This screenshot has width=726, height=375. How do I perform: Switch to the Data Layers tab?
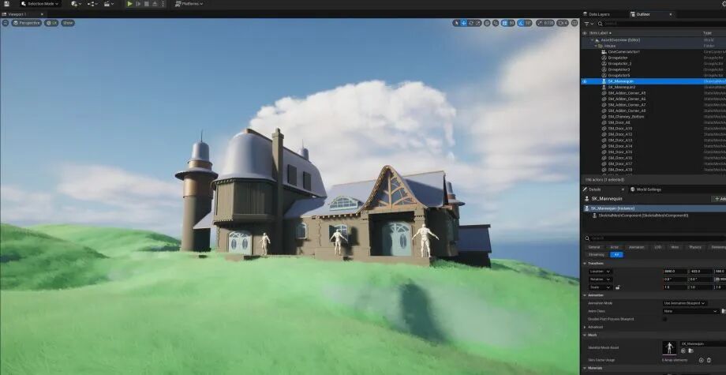pyautogui.click(x=599, y=14)
